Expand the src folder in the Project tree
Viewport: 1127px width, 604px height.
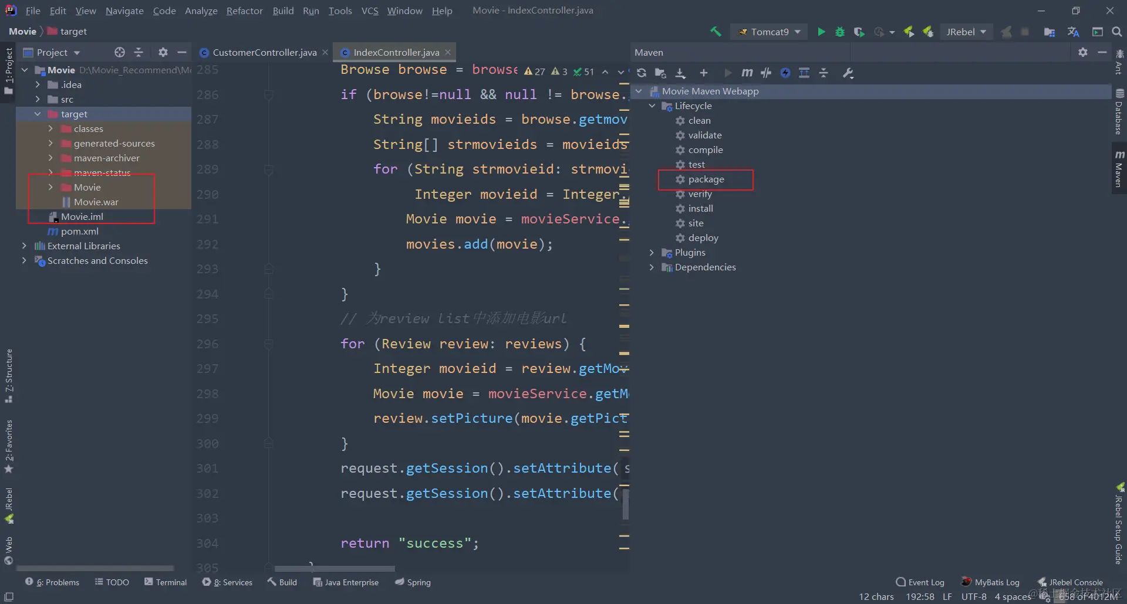pos(38,99)
